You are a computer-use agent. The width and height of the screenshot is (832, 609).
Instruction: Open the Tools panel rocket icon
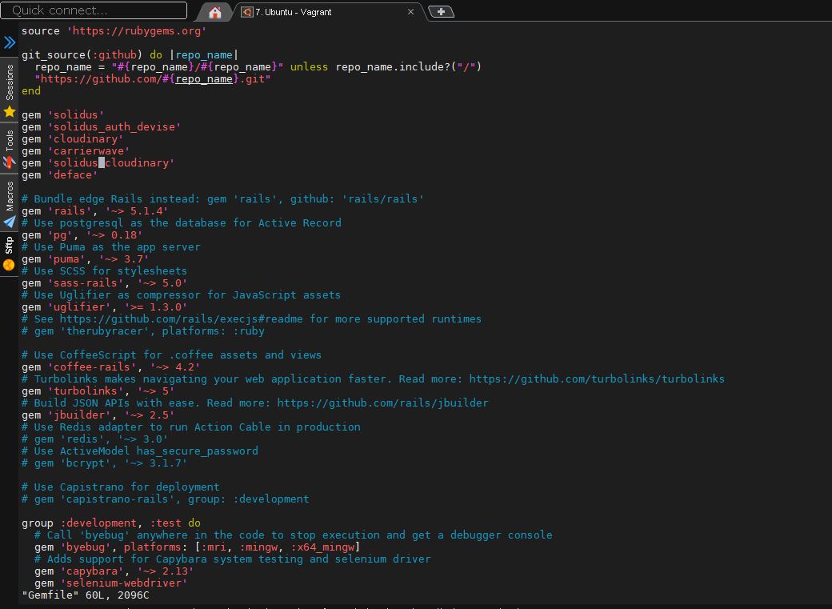click(9, 162)
